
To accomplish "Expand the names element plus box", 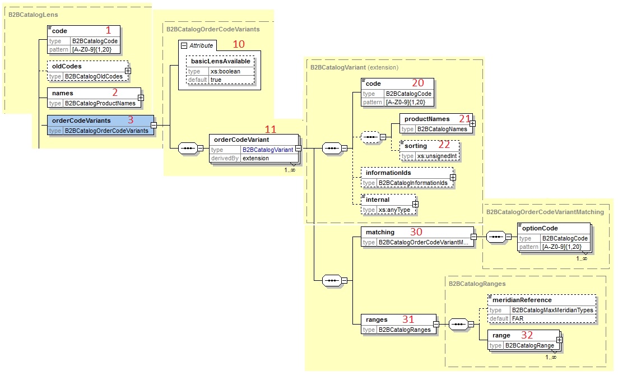I will click(140, 98).
